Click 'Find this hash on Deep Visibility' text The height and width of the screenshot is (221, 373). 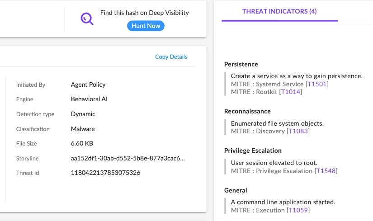click(145, 13)
